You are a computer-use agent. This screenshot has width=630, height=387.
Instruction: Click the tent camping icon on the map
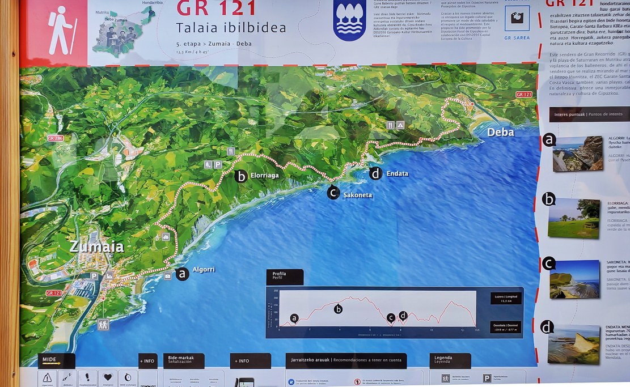pos(400,125)
